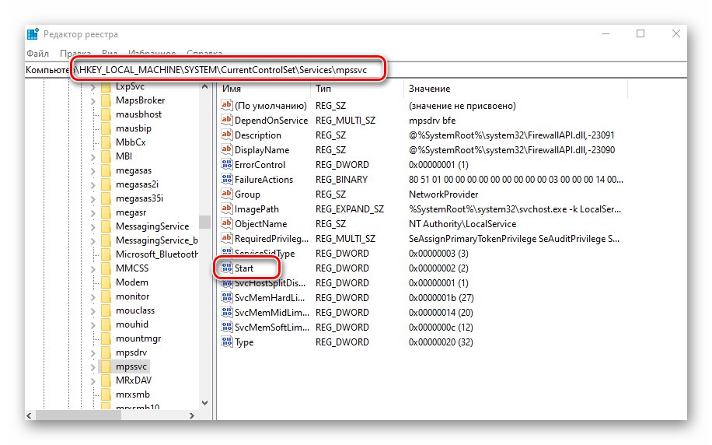Click the DependOnService value icon
This screenshot has height=445, width=712.
[227, 120]
